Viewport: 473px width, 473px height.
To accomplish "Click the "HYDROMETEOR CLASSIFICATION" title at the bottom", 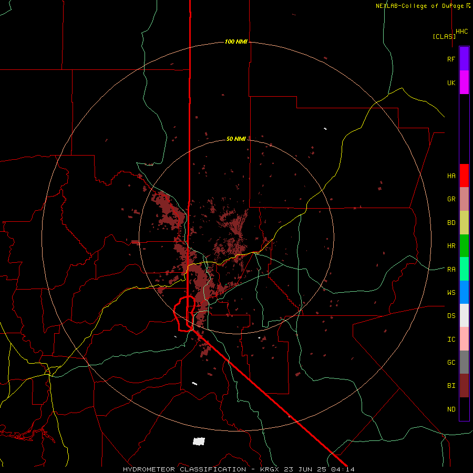I will [x=184, y=469].
